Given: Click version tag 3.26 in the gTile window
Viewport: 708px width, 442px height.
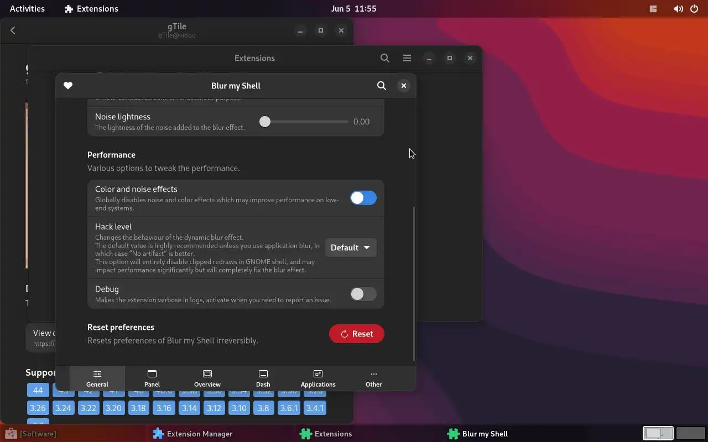Looking at the screenshot, I should coord(38,408).
